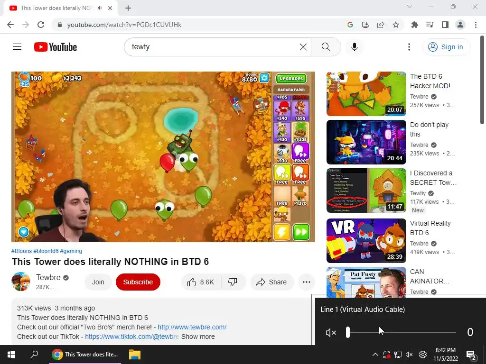This screenshot has height=364, width=486.
Task: Click the Line 1 volume slider track
Action: 401,332
